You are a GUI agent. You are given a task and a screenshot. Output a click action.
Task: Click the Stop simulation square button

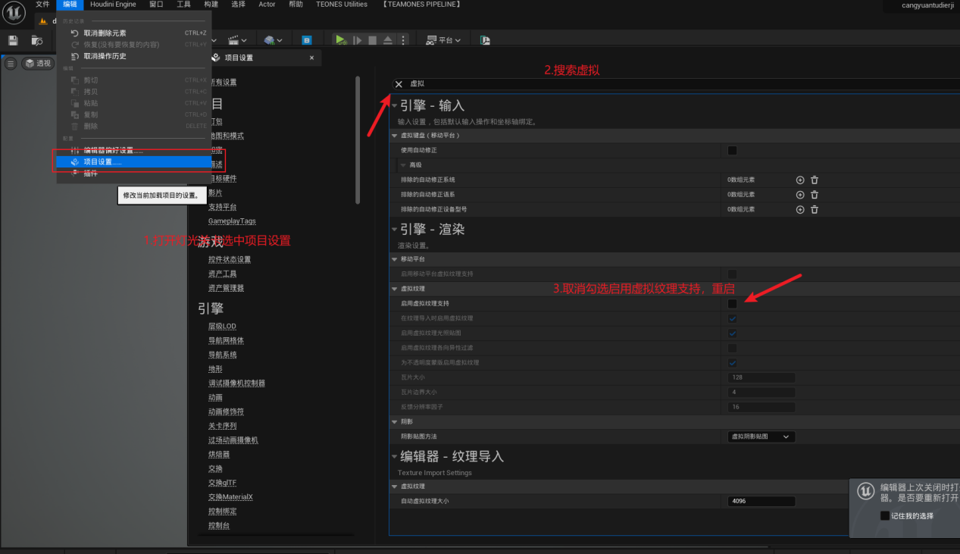tap(372, 40)
